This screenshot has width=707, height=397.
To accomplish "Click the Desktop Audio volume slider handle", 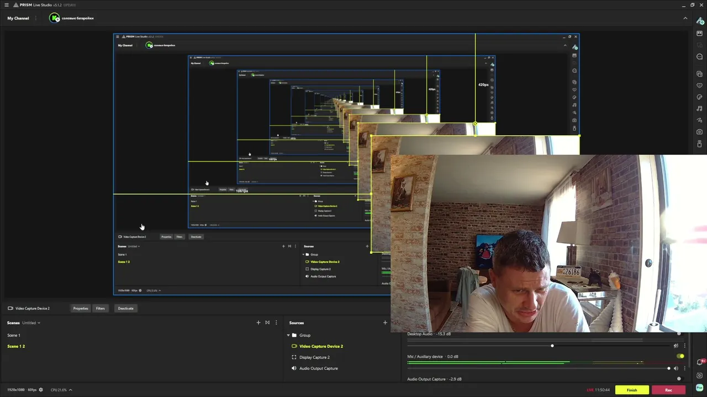I will (552, 346).
